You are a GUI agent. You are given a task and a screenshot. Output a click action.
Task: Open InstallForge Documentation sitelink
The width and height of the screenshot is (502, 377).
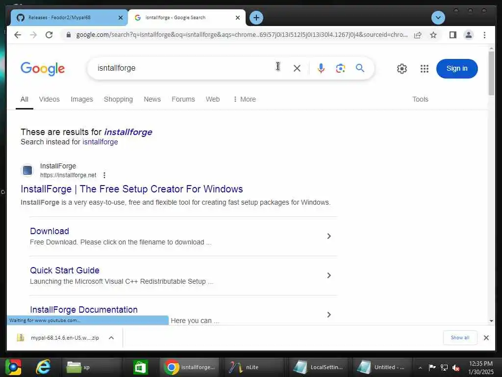tap(83, 310)
